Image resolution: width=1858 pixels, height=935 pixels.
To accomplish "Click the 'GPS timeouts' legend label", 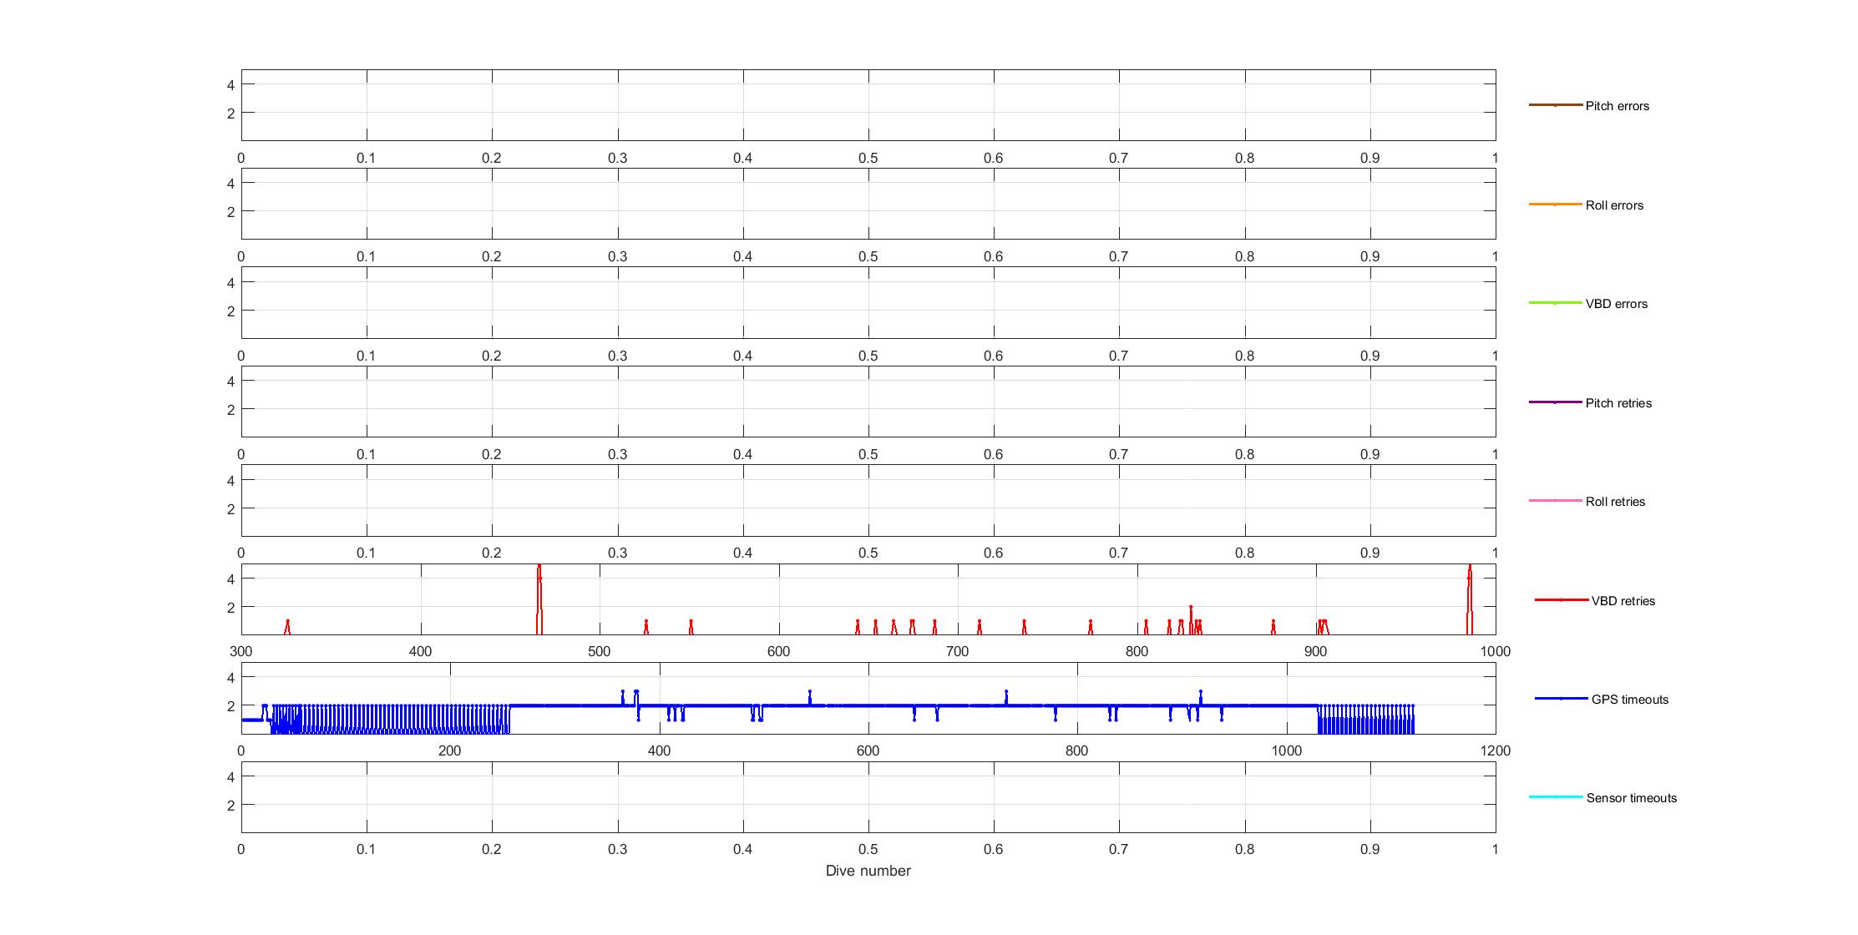I will [1630, 700].
